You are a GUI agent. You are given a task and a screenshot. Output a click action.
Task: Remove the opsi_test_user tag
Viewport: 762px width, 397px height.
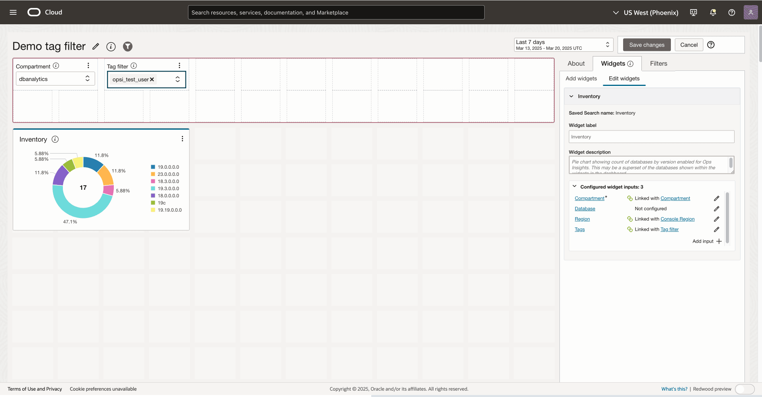152,80
